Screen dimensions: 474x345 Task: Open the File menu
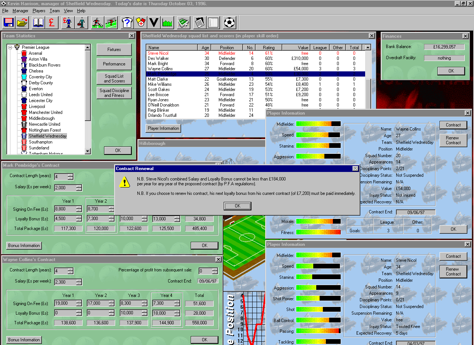[5, 11]
